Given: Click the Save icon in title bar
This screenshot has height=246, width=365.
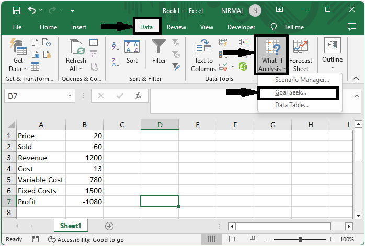Looking at the screenshot, I should (x=17, y=10).
